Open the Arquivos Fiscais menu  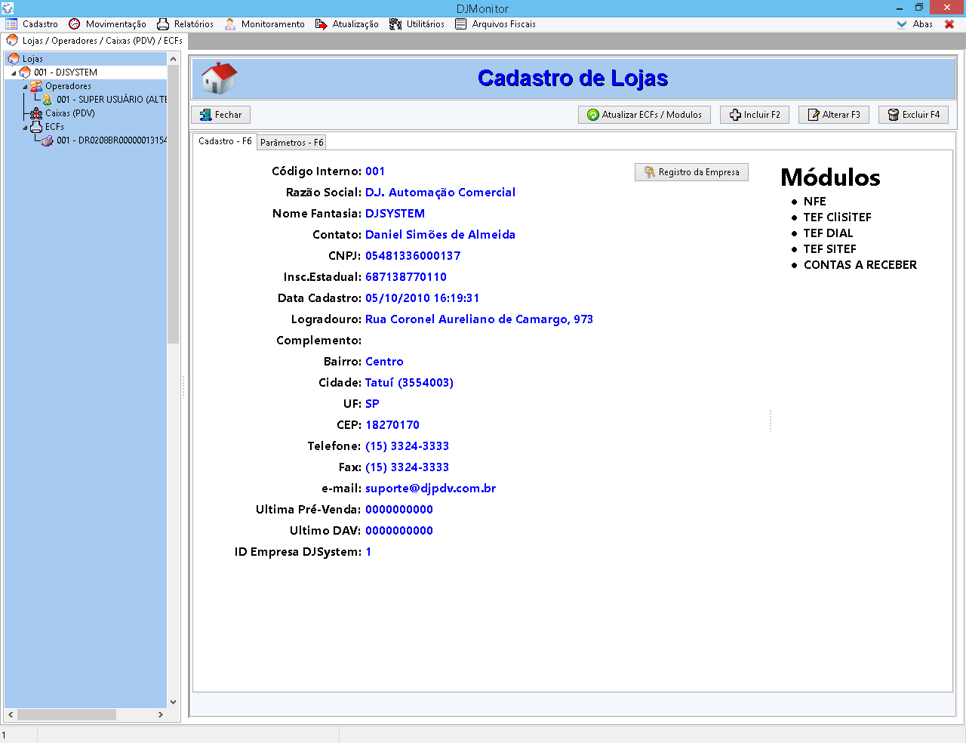(495, 24)
